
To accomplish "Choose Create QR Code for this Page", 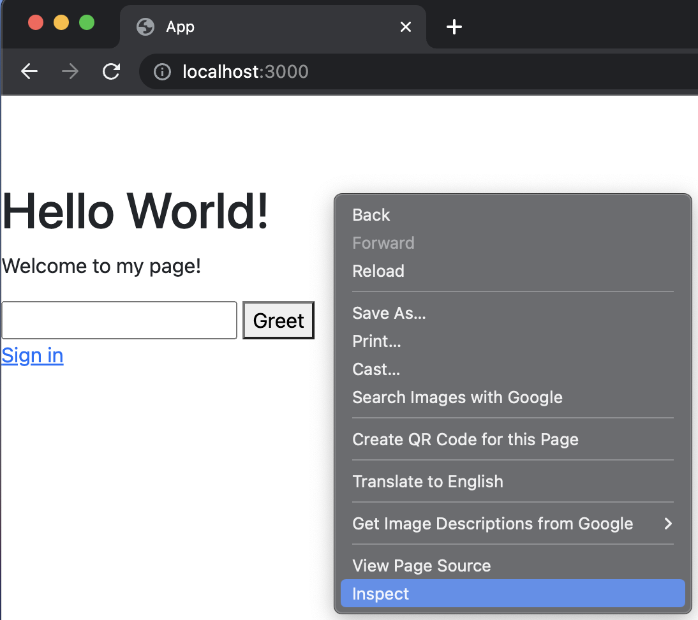I will coord(465,439).
